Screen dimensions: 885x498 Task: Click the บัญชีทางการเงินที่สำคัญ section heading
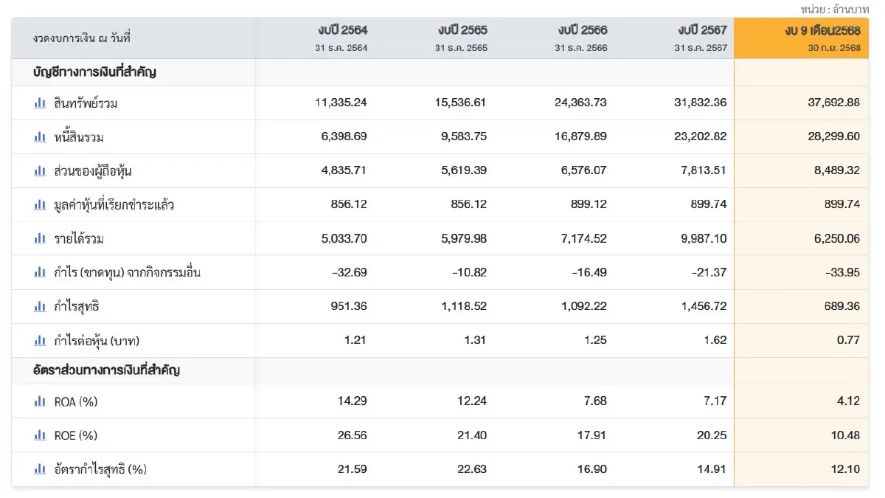[x=94, y=72]
